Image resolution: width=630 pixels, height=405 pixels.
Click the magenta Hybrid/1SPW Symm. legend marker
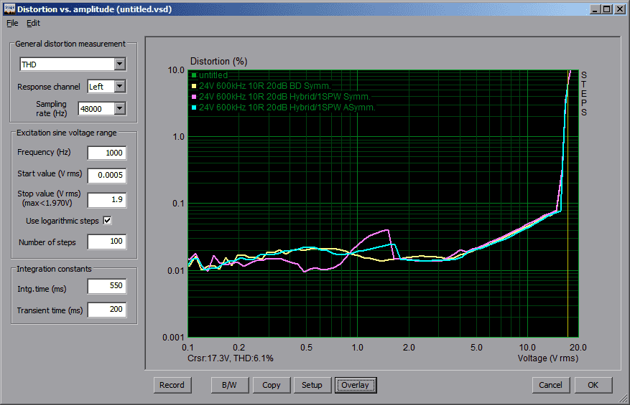coord(194,97)
